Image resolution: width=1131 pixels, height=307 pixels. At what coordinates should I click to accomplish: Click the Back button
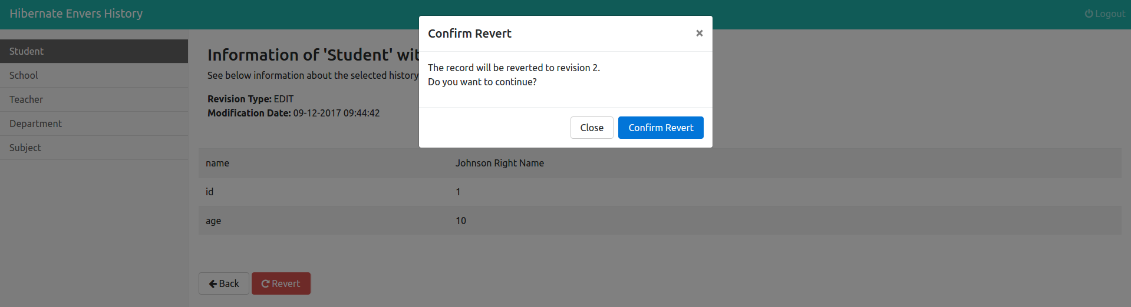click(224, 283)
